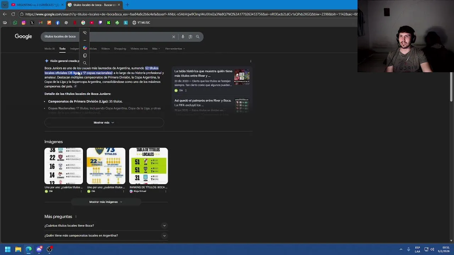Click the copy link icon after AI paragraph
The width and height of the screenshot is (454, 255).
point(75,86)
